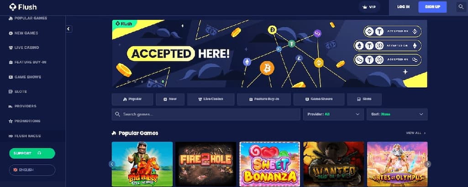Click the Bitcoin coin icon in banner
Image resolution: width=468 pixels, height=187 pixels.
click(267, 68)
